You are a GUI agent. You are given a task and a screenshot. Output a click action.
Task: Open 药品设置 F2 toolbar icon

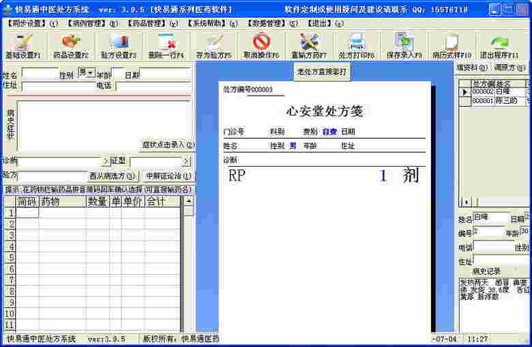pos(71,46)
